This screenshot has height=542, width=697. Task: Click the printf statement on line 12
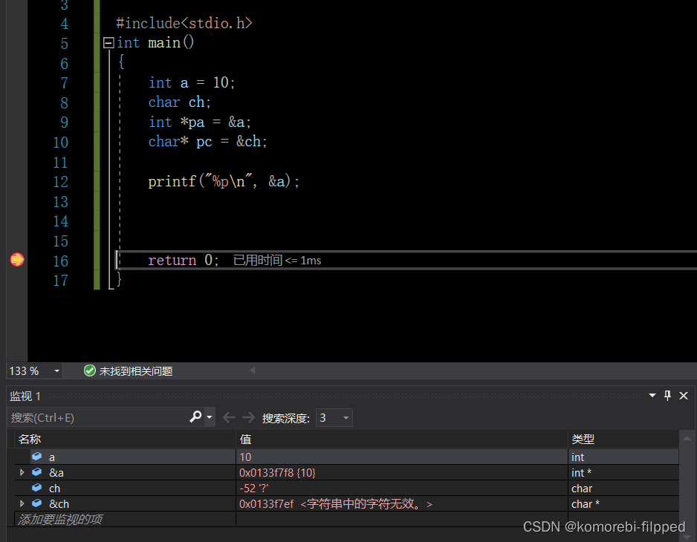coord(224,181)
